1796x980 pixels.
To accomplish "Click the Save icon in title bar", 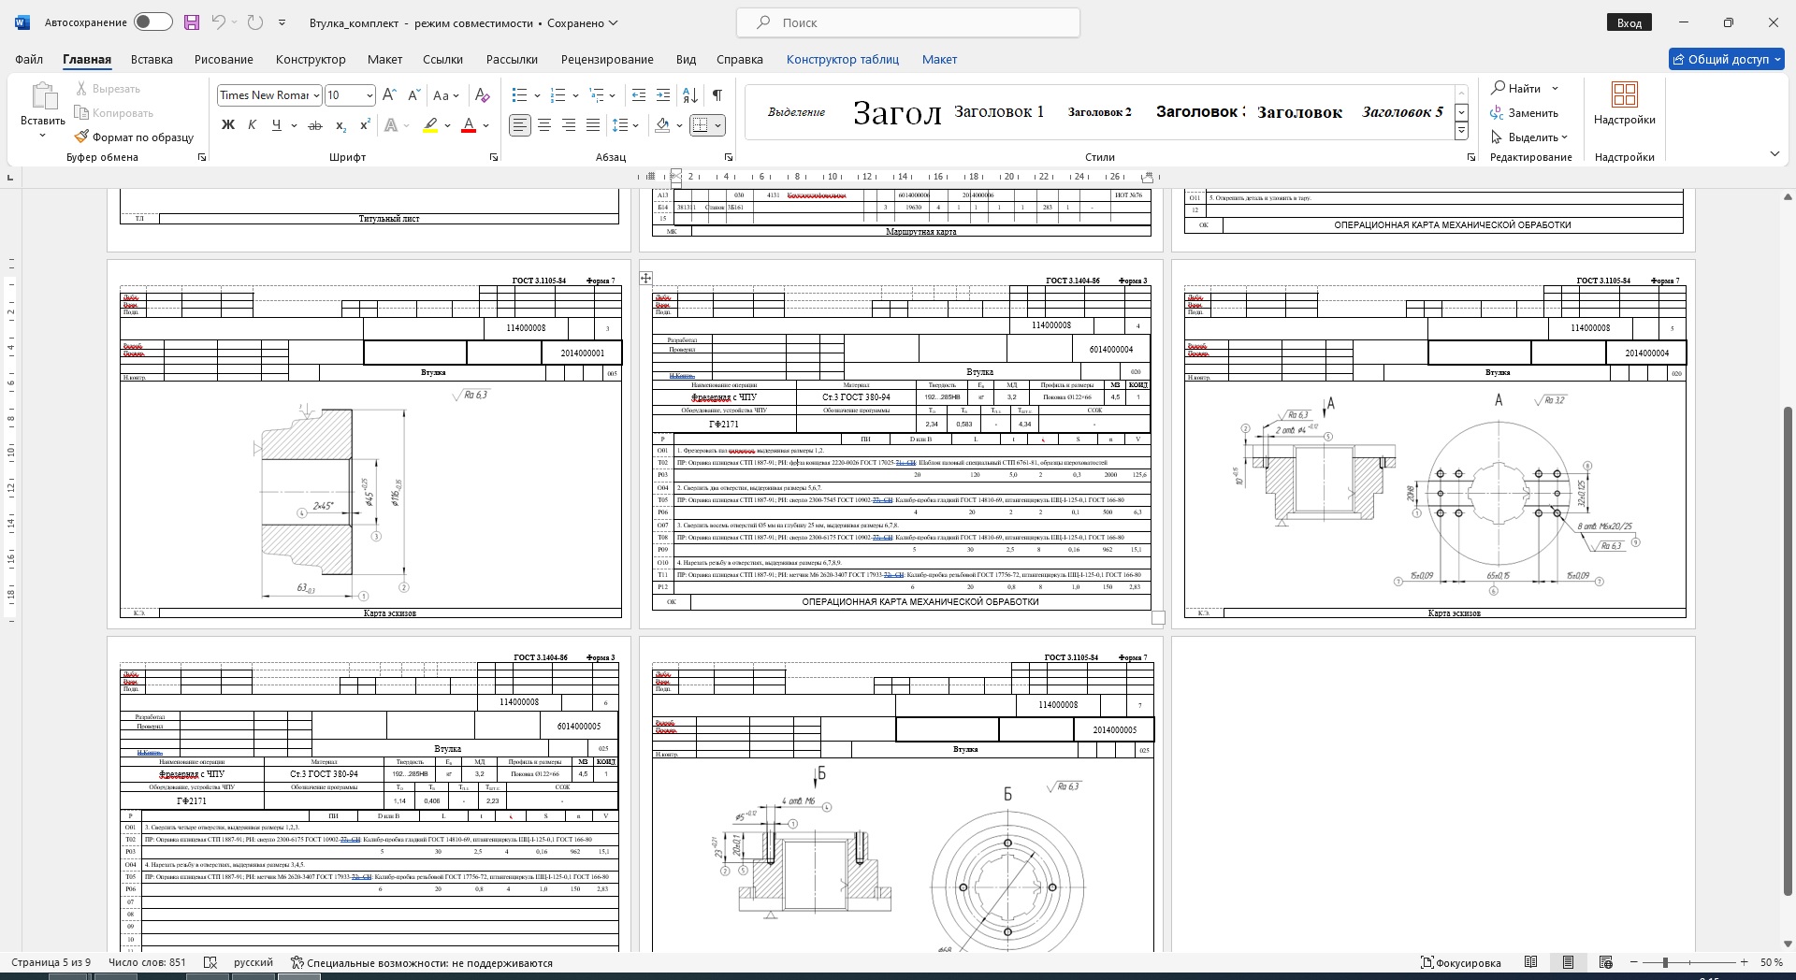I will pyautogui.click(x=192, y=22).
